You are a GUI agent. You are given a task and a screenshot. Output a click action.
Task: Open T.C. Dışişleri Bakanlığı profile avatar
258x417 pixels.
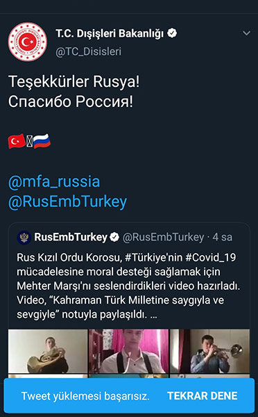coord(27,42)
